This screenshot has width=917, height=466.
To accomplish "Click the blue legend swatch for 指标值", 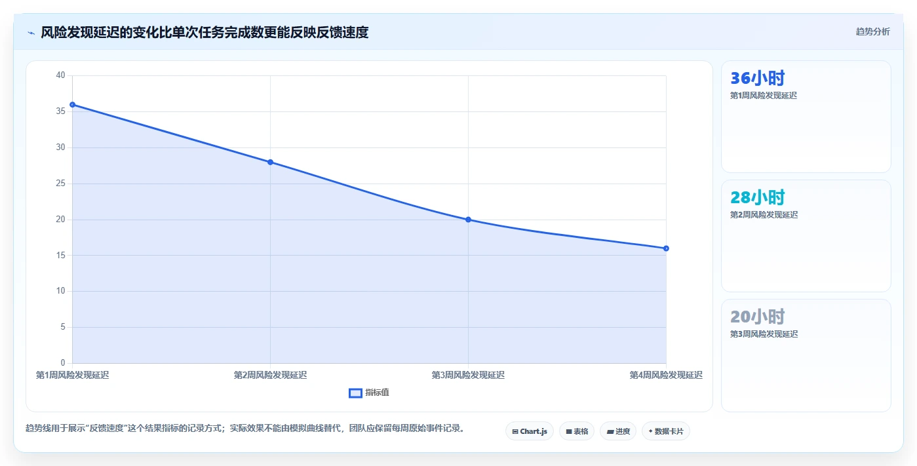I will click(x=355, y=393).
